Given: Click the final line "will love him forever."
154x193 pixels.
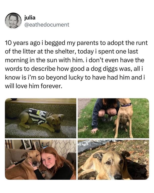Looking at the screenshot, I should 33,86.
